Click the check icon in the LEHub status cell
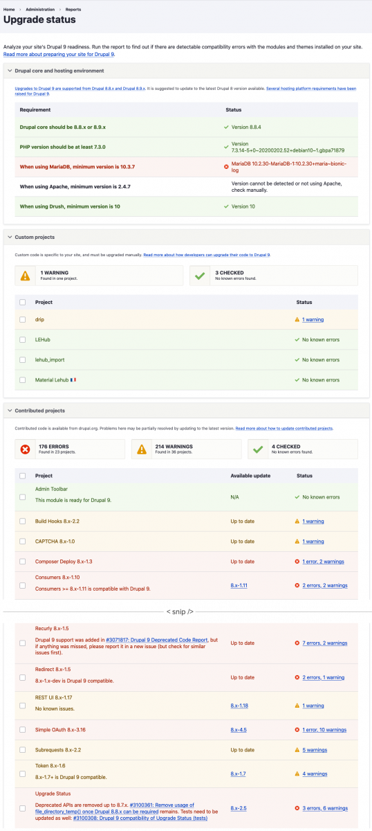 click(297, 339)
